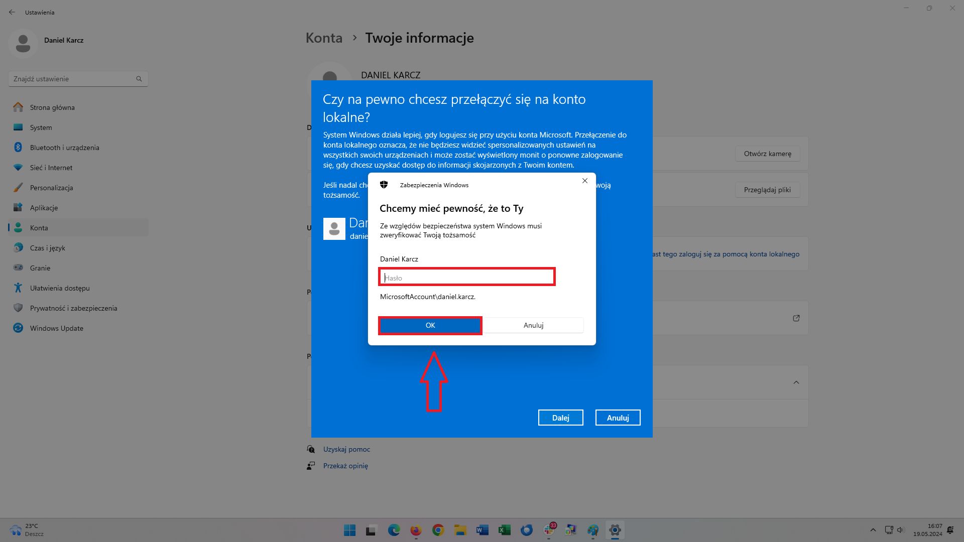Viewport: 964px width, 542px height.
Task: Close the Zabezpieczenia Windows dialog
Action: coord(584,181)
